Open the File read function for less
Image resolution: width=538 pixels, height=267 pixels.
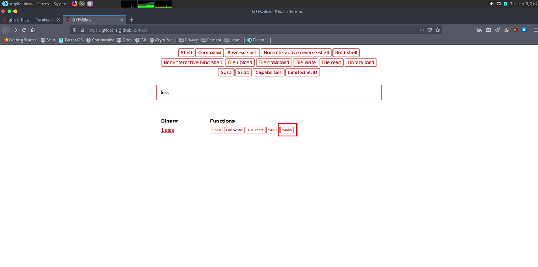(x=256, y=130)
